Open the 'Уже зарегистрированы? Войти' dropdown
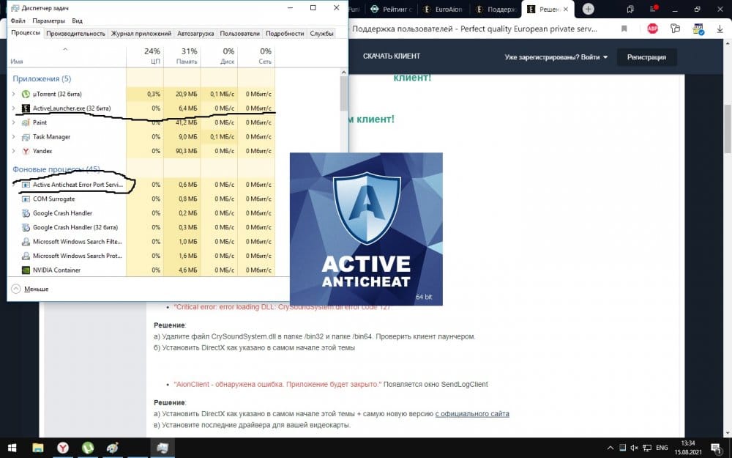The width and height of the screenshot is (732, 458). [556, 58]
